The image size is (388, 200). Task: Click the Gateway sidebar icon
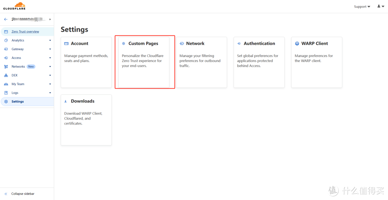click(x=6, y=49)
